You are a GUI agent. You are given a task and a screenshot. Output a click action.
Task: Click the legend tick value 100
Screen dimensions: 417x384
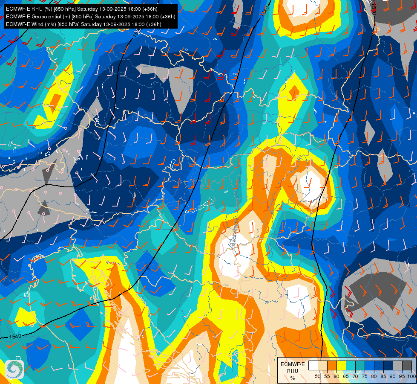pos(411,376)
